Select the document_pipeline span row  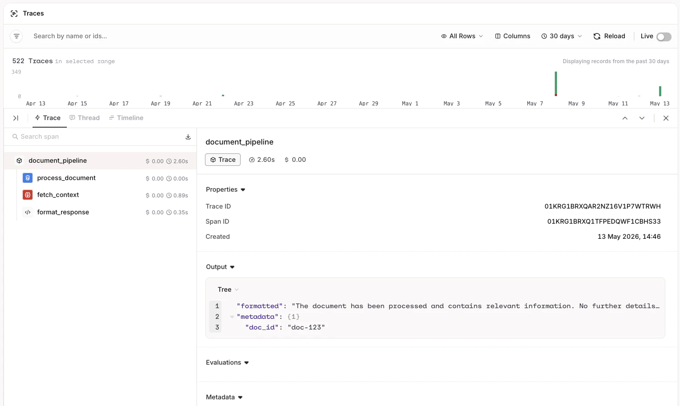[100, 161]
